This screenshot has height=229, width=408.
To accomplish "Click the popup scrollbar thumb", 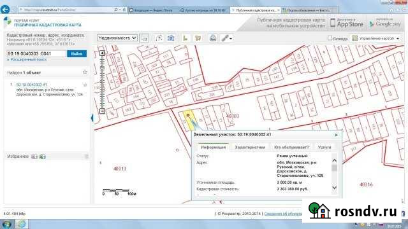I will pyautogui.click(x=334, y=168).
